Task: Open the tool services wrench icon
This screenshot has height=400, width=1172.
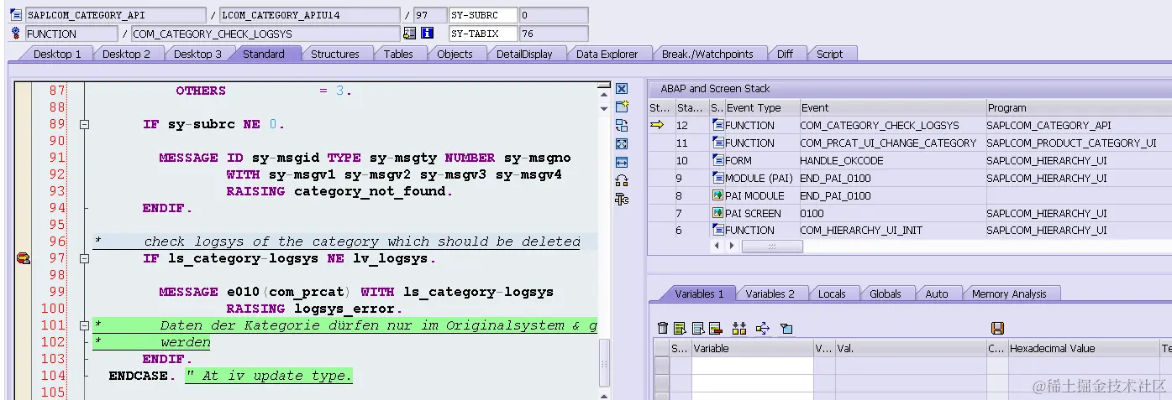Action: tap(622, 199)
